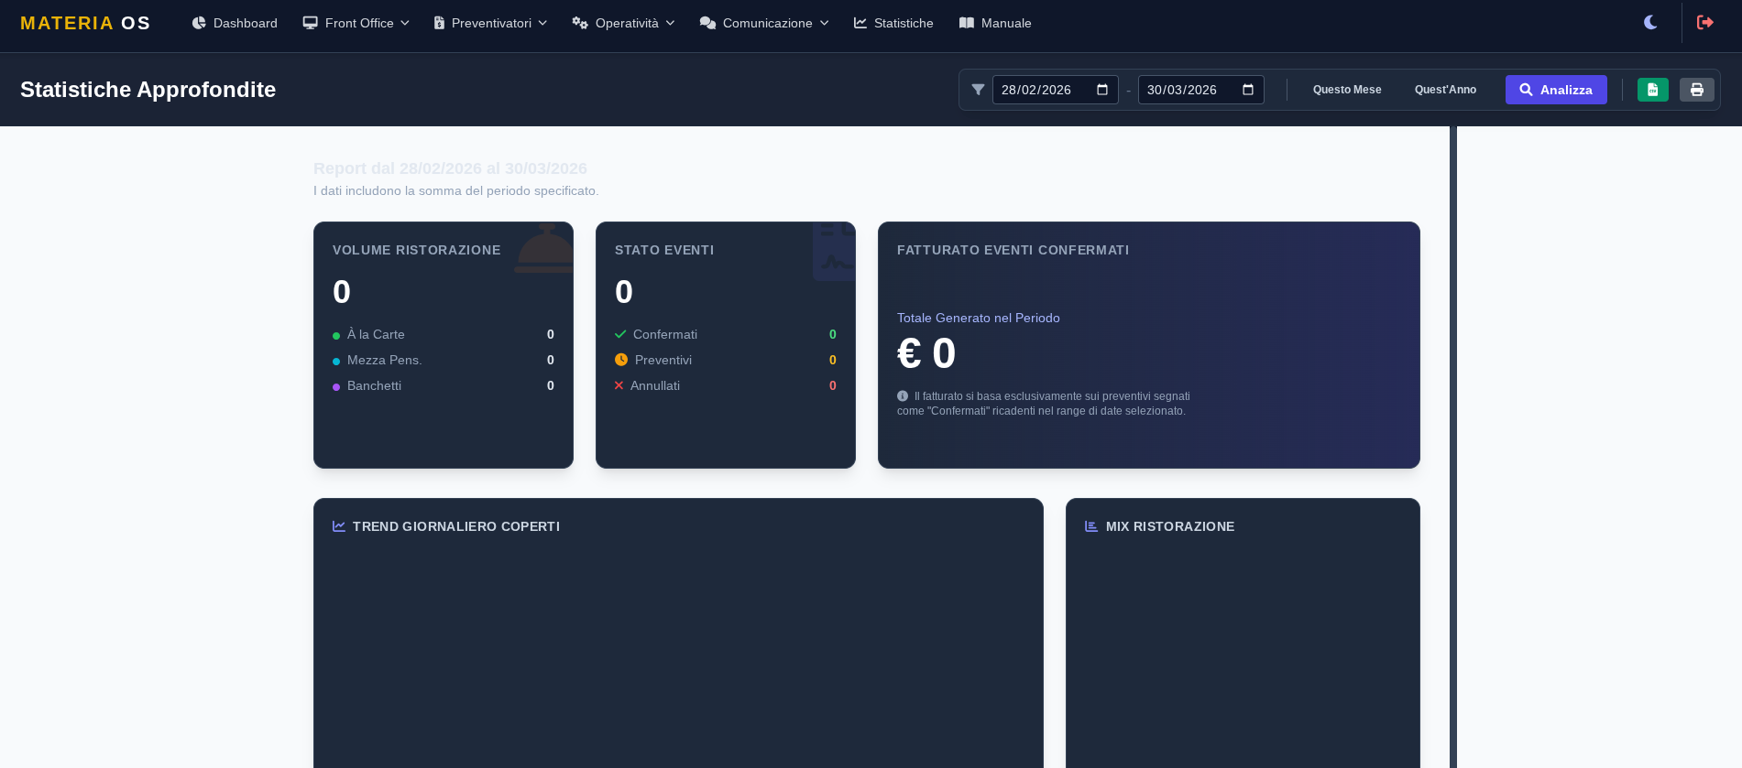Open the Comunicazione dropdown menu
Viewport: 1742px width, 768px height.
[764, 23]
